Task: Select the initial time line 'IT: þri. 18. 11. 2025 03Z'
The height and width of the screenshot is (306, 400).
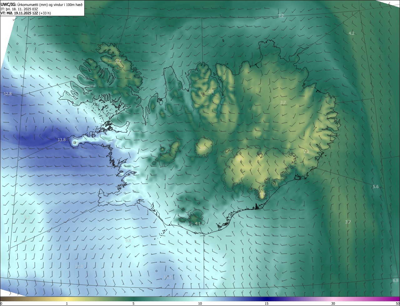Action: (x=19, y=9)
